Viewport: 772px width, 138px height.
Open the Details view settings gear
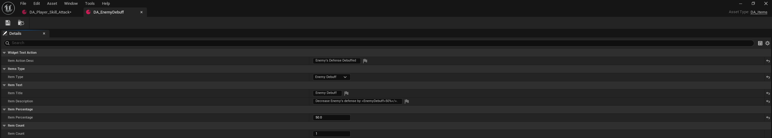[x=767, y=43]
